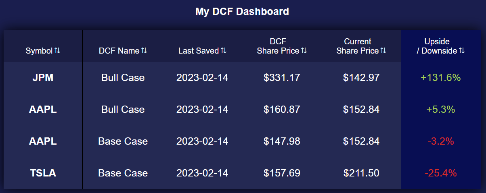486x193 pixels.
Task: Click the -25.4% downside value
Action: 441,173
